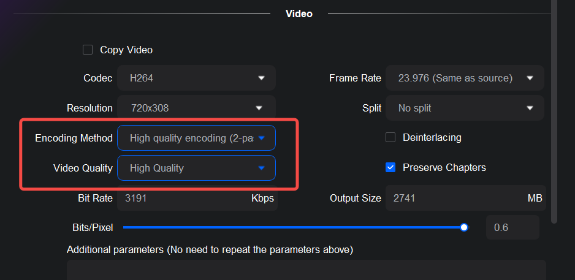Click the MB unit label
This screenshot has width=575, height=280.
point(535,199)
